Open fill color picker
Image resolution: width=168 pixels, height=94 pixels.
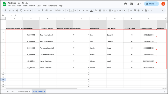(96, 10)
